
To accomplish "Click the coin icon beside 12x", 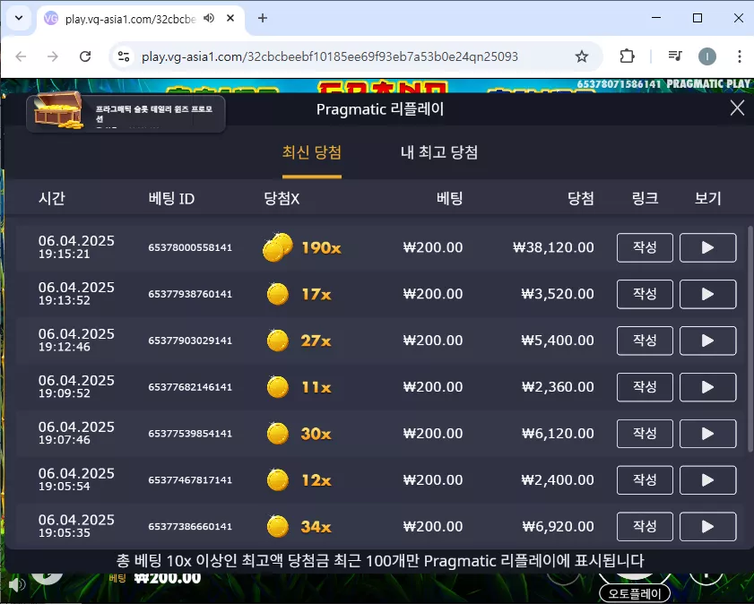I will [277, 479].
